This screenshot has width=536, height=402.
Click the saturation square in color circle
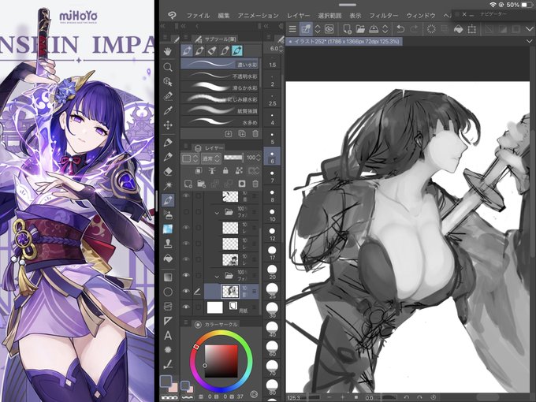221,361
